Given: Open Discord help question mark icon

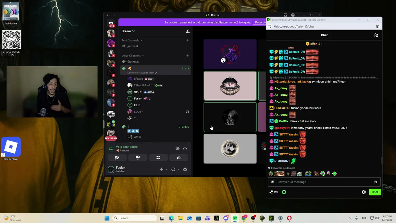Looking at the screenshot, I should [x=293, y=15].
